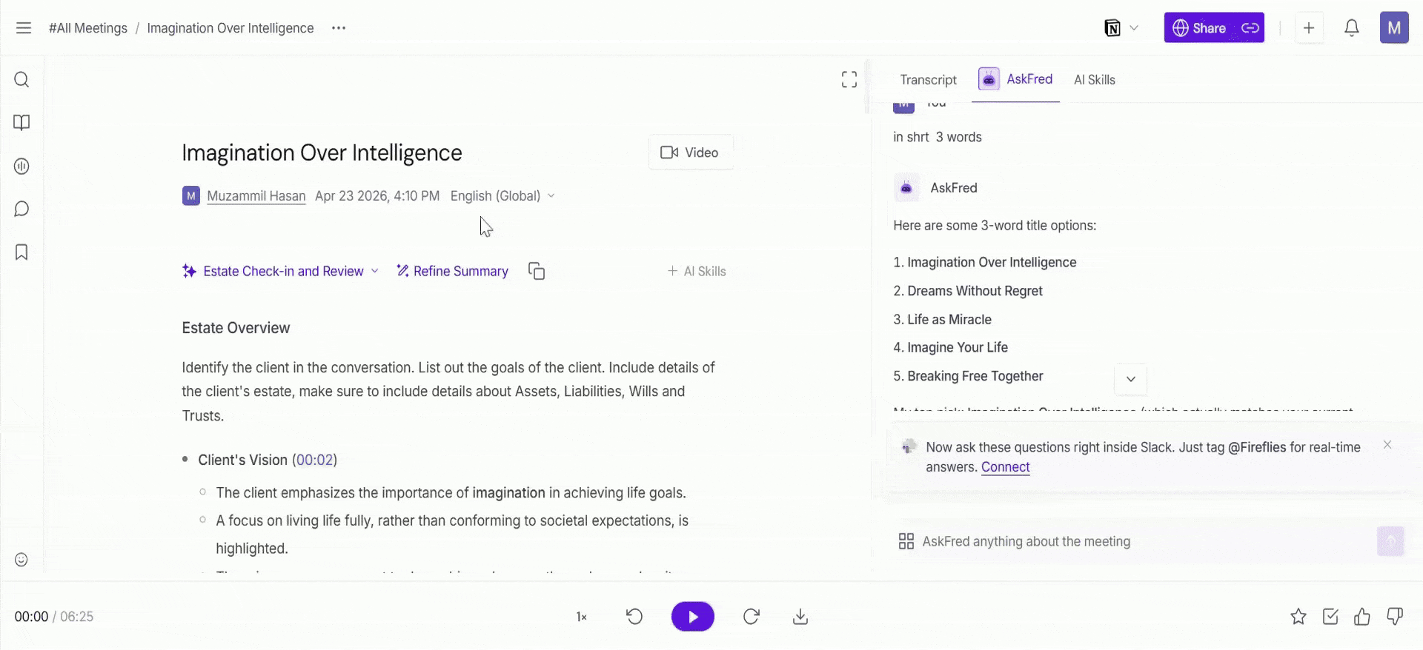Screen dimensions: 1423x650
Task: Click the Connect Slack link
Action: (1006, 467)
